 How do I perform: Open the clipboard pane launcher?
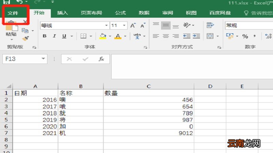[x=34, y=47]
